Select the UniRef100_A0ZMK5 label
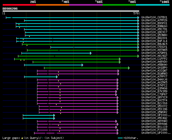 (154, 83)
